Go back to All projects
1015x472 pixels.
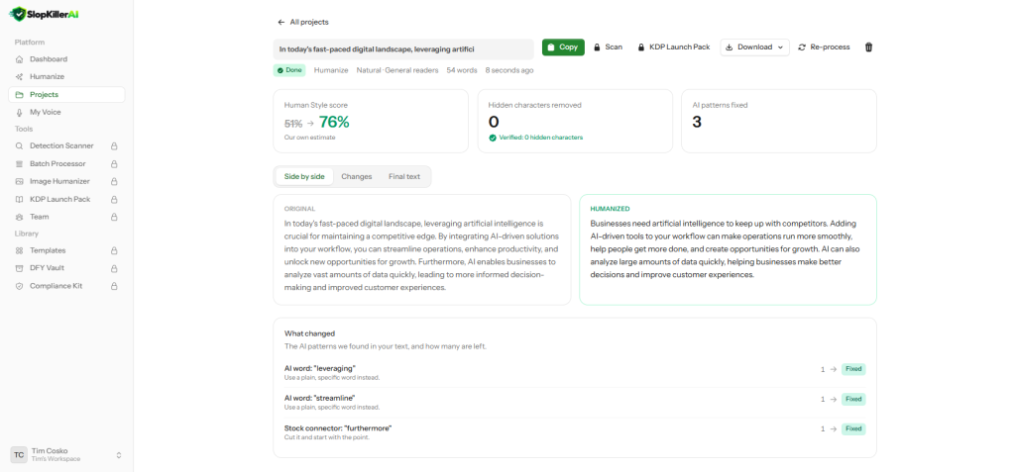pyautogui.click(x=303, y=22)
